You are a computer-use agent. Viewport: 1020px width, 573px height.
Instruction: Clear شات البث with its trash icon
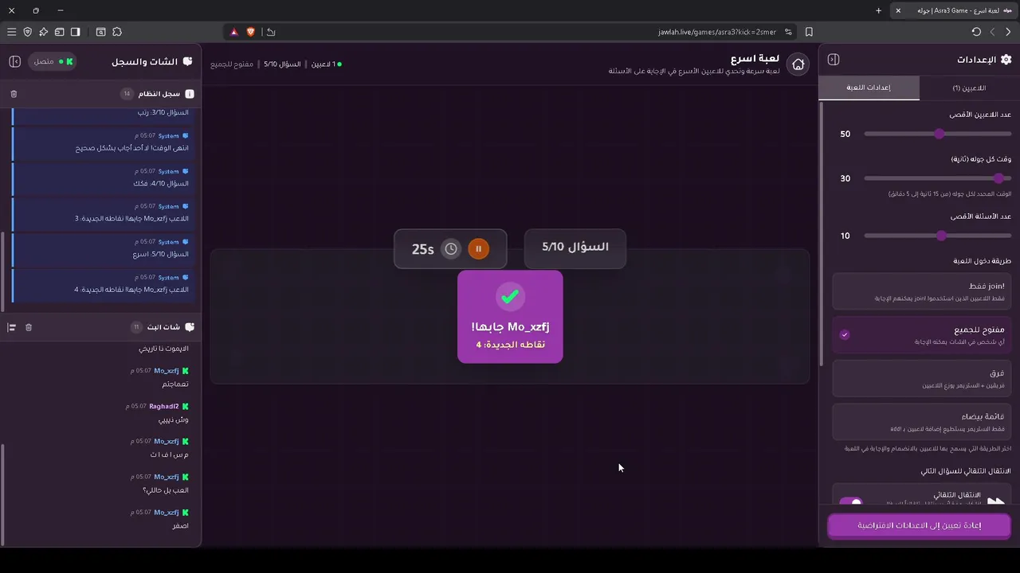[x=29, y=327]
